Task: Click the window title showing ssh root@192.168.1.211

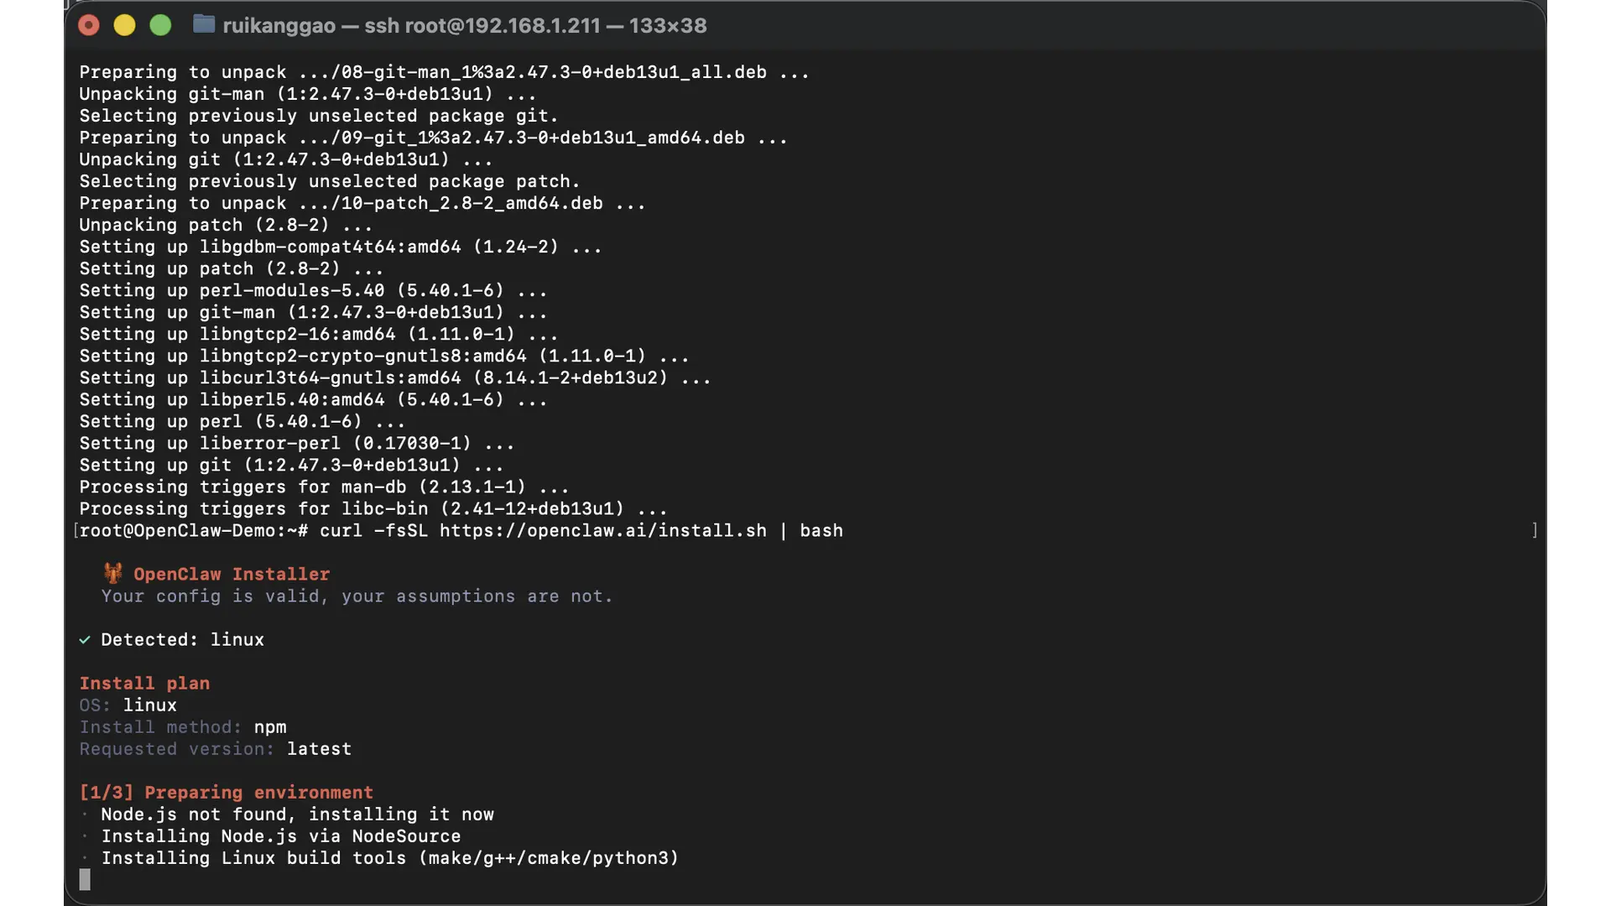Action: [x=464, y=26]
